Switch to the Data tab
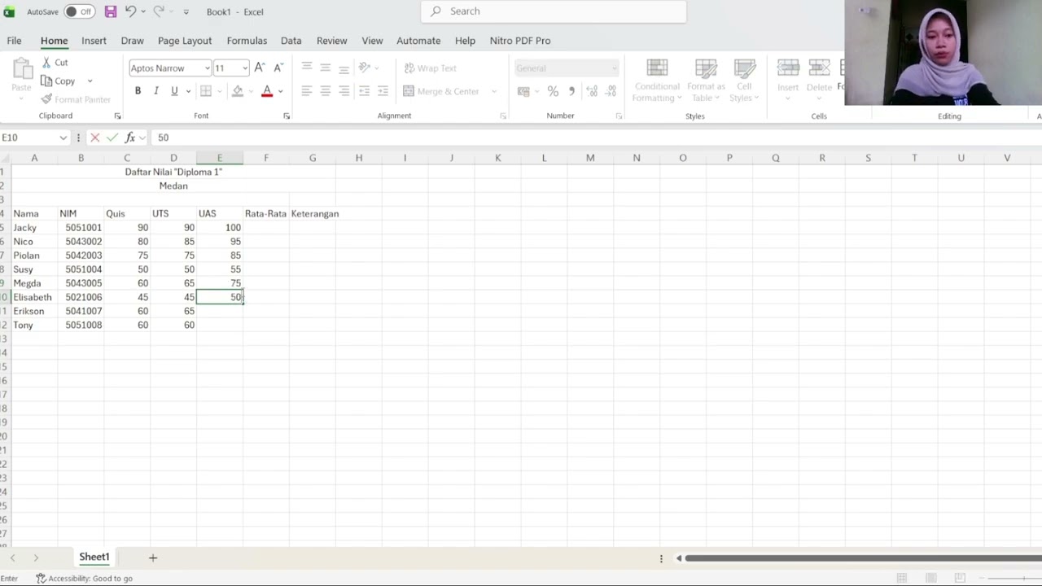 click(x=291, y=41)
